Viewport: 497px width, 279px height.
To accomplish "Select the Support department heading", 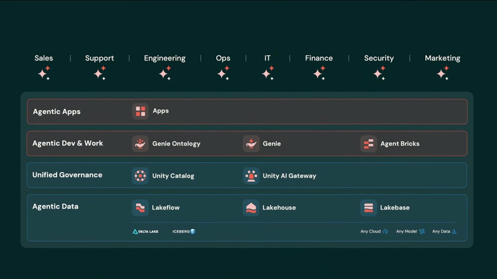I will pos(99,58).
